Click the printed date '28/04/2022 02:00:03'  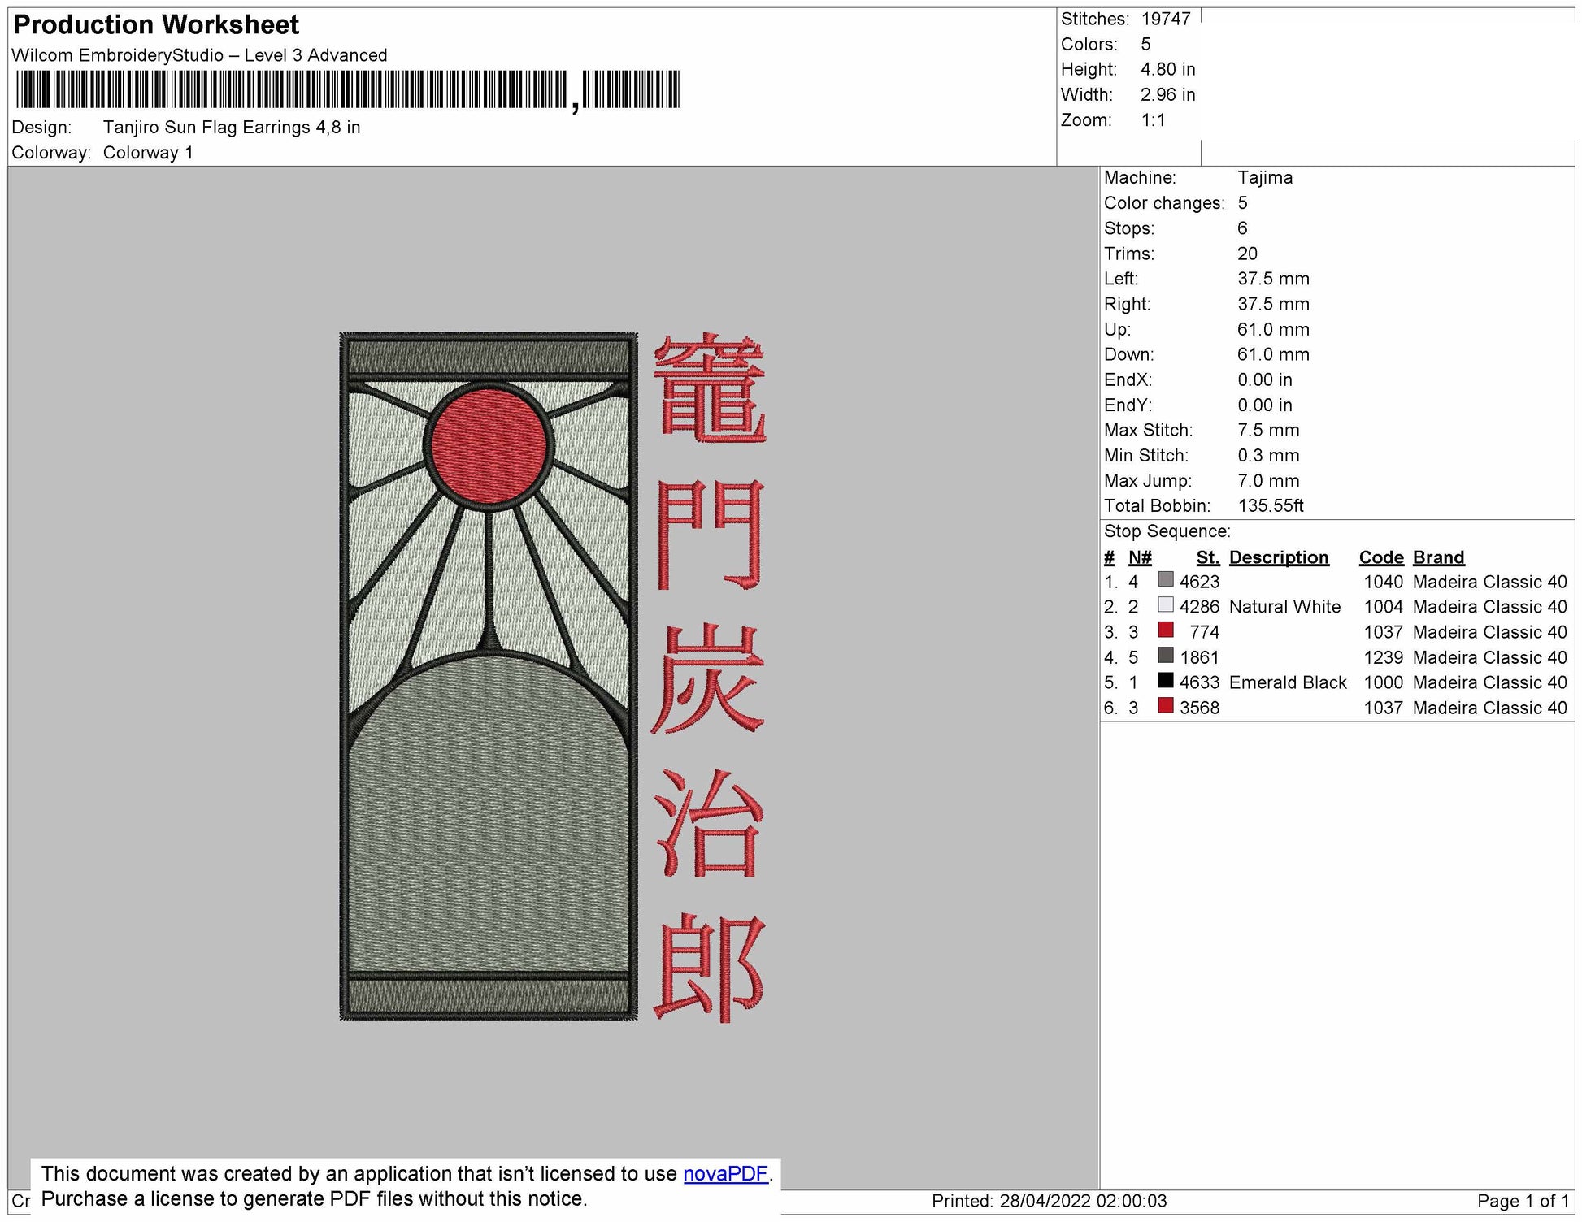[1083, 1201]
